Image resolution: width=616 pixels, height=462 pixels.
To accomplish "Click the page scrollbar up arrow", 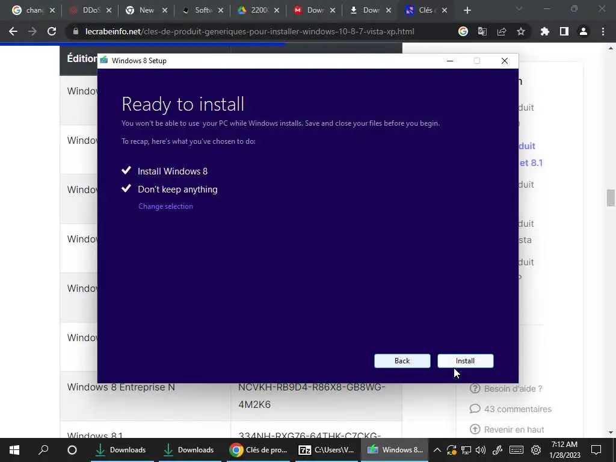I will pyautogui.click(x=611, y=48).
